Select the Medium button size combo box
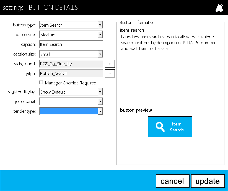Image resolution: width=228 pixels, height=191 pixels. coord(71,35)
